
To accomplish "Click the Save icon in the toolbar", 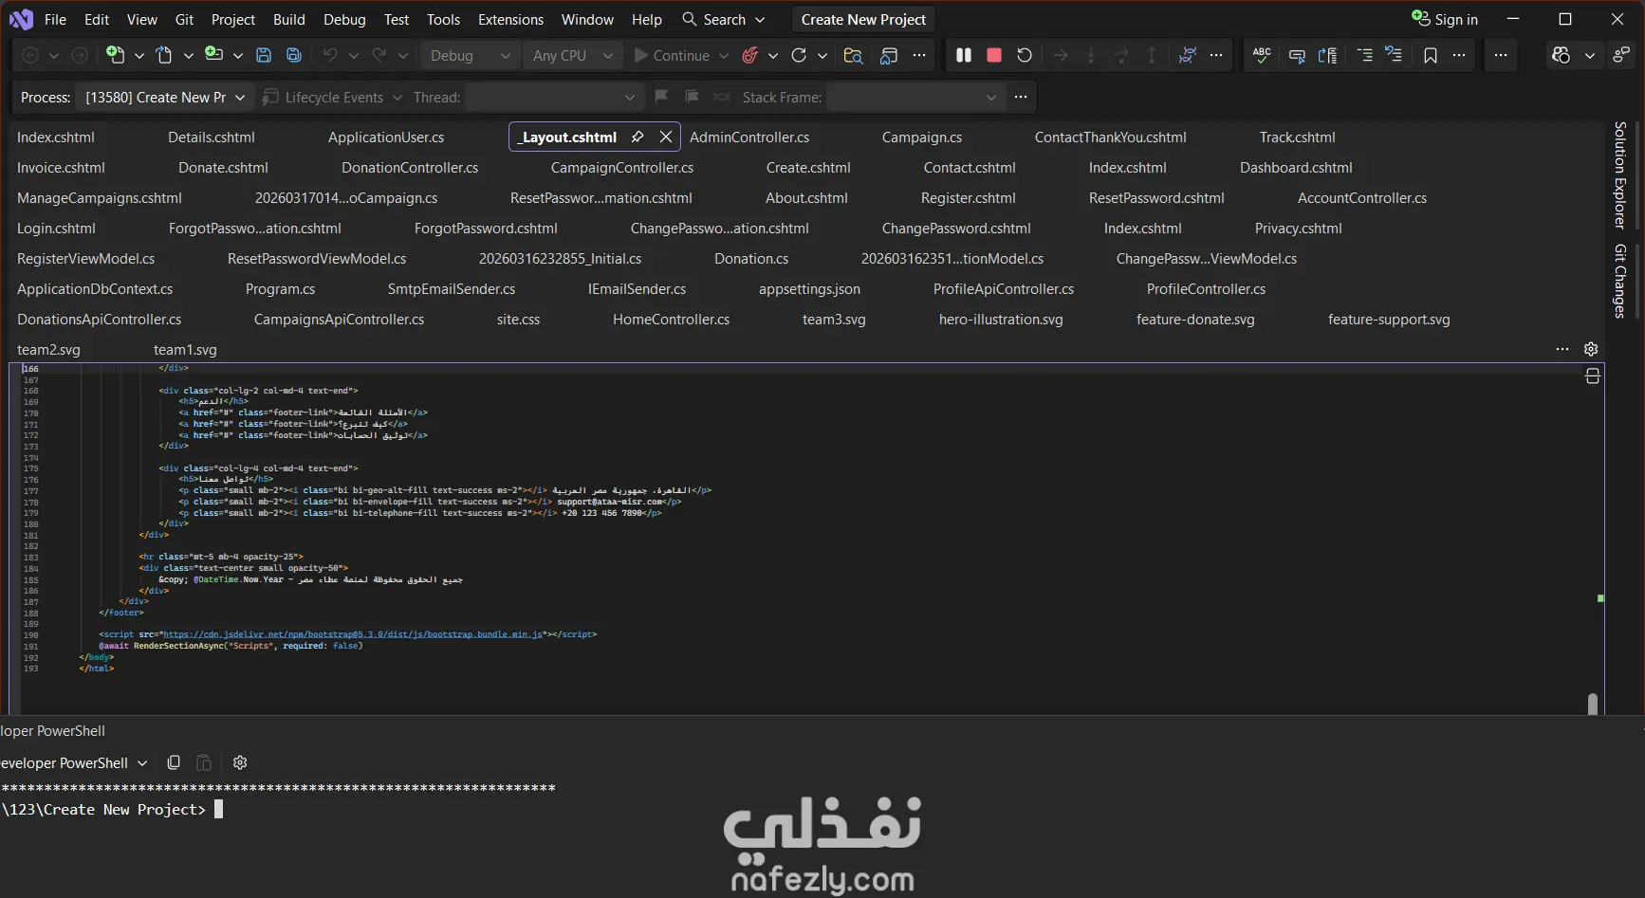I will point(264,55).
